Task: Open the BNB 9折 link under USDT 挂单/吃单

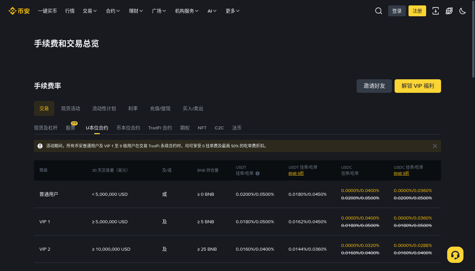Action: click(296, 173)
